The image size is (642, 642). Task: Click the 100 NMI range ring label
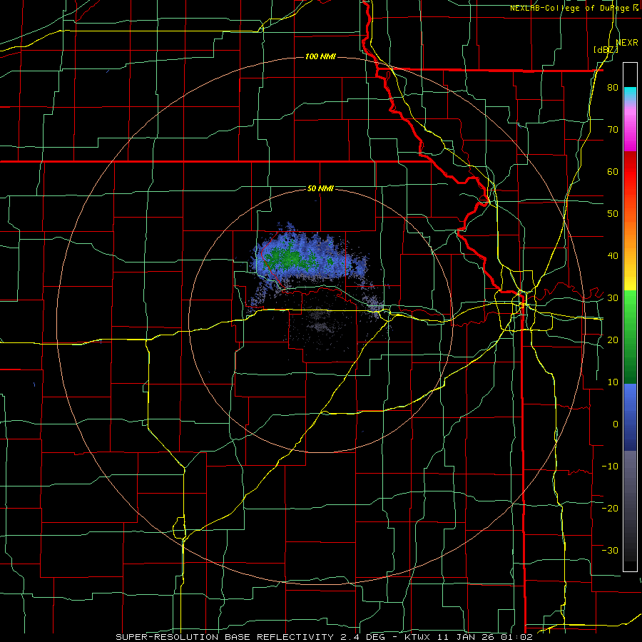tap(320, 56)
